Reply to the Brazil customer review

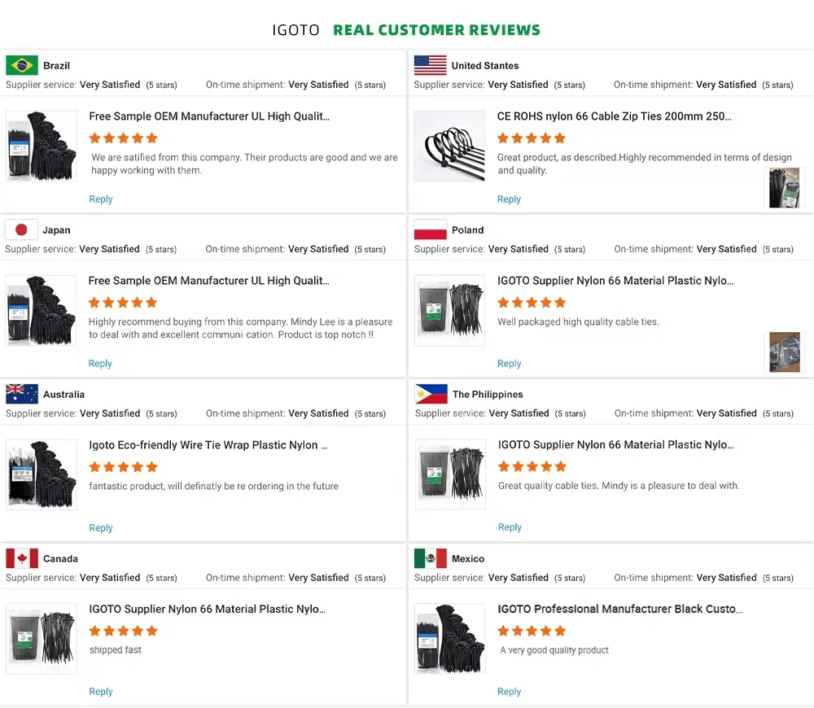tap(101, 199)
